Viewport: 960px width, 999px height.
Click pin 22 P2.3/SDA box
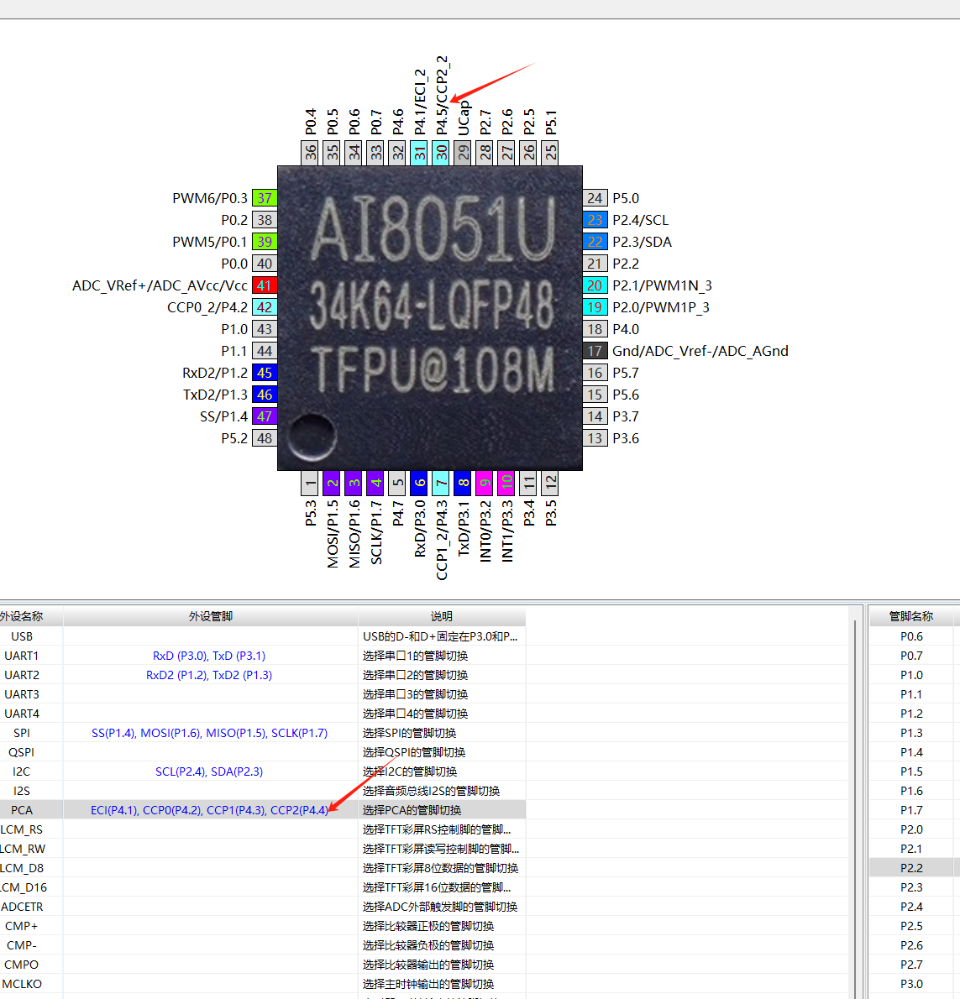(x=595, y=242)
